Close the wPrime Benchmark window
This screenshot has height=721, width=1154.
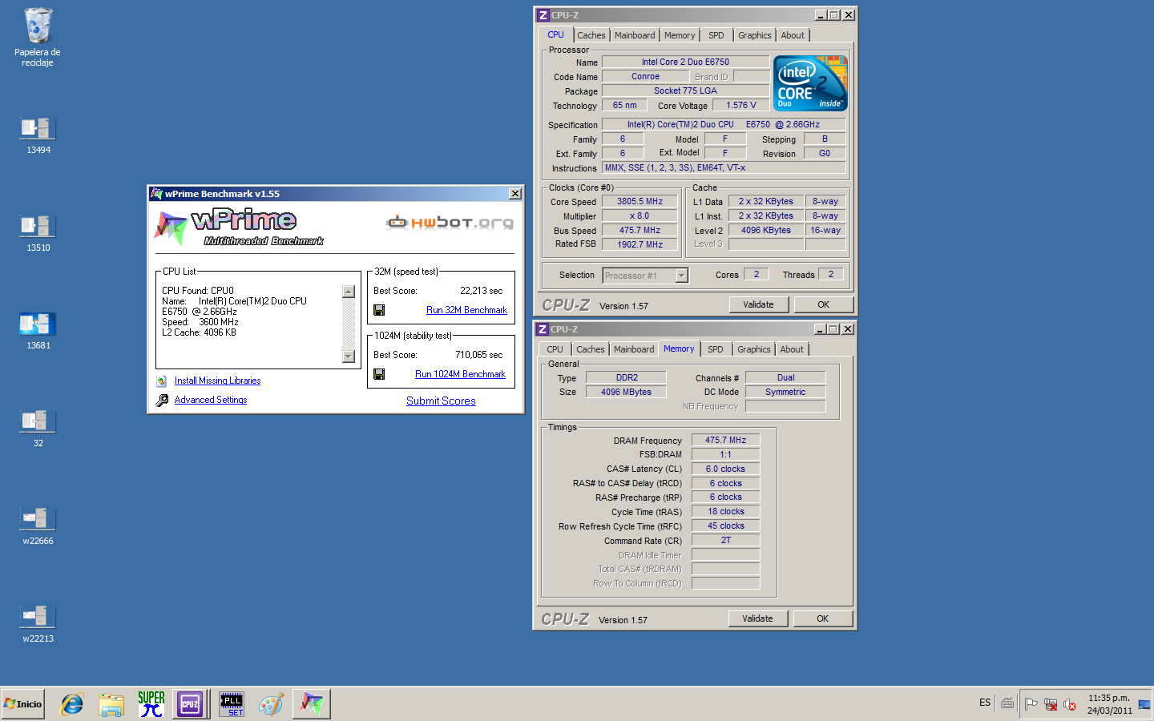[x=515, y=194]
